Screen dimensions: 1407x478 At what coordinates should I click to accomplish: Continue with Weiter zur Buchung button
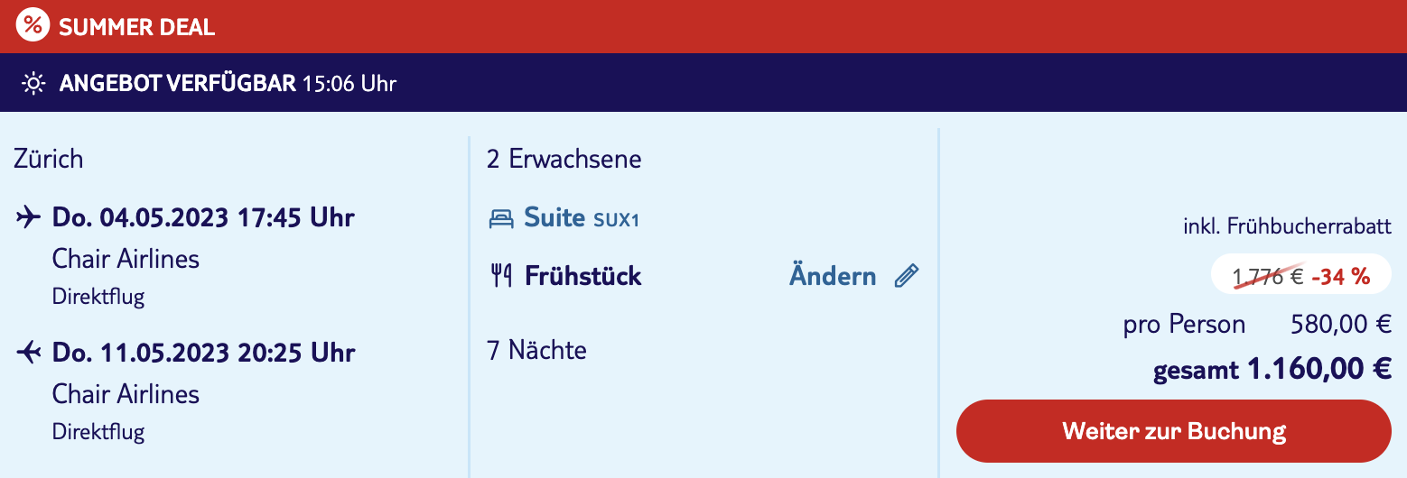(1173, 431)
